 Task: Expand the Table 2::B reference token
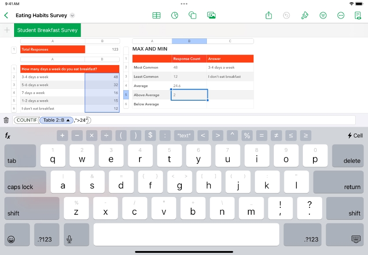(x=68, y=120)
